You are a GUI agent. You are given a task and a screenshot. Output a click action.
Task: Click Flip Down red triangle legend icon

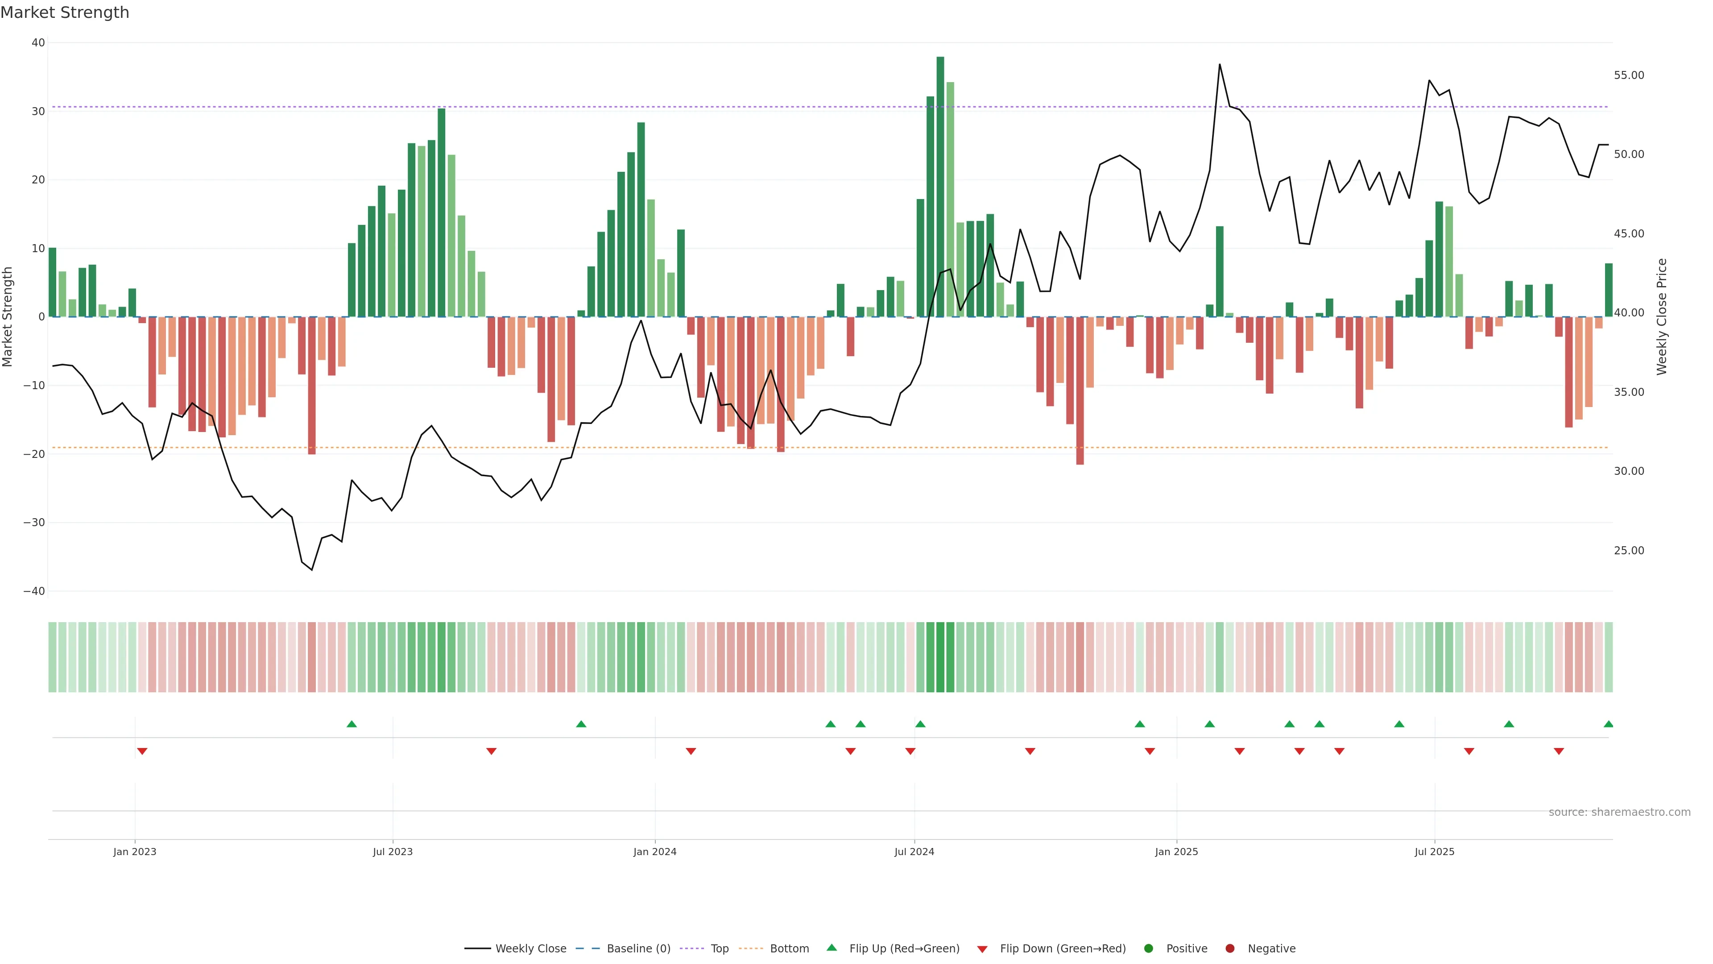click(982, 949)
